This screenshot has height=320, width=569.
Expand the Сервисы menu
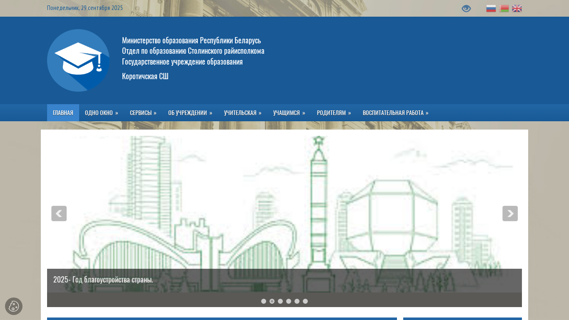point(143,112)
